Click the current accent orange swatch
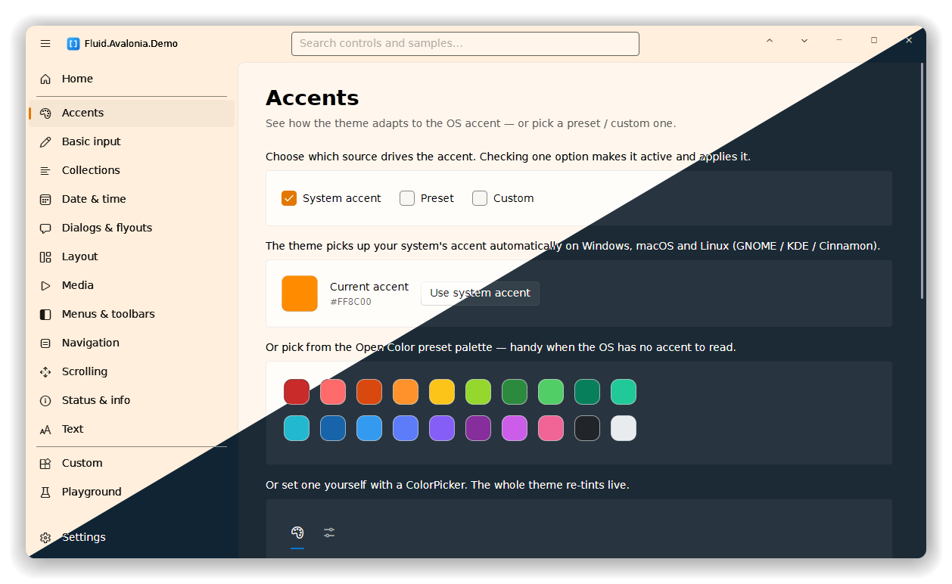952x584 pixels. click(300, 294)
